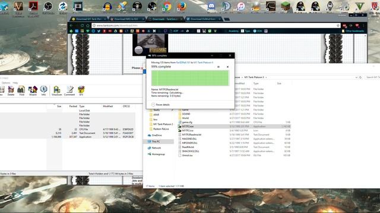Click the WinRAR Find toolbar icon
This screenshot has width=380, height=213.
pos(21,91)
